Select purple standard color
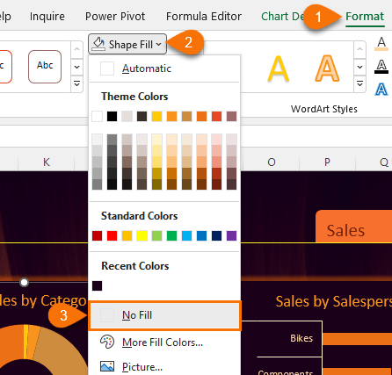 pos(231,235)
